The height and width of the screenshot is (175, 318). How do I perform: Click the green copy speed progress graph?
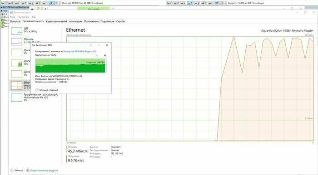point(71,66)
